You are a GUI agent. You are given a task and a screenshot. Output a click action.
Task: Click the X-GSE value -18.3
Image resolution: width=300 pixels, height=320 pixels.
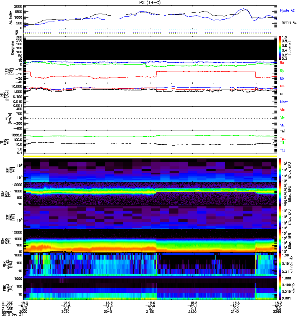[234, 303]
